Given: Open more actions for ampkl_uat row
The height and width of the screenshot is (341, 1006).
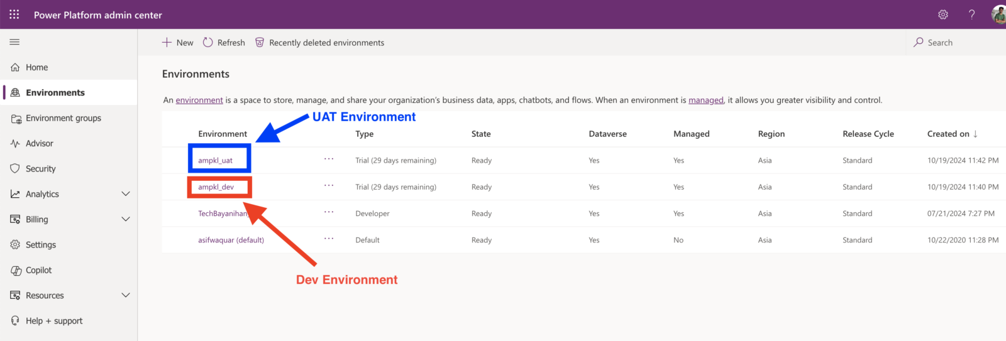Looking at the screenshot, I should 329,160.
